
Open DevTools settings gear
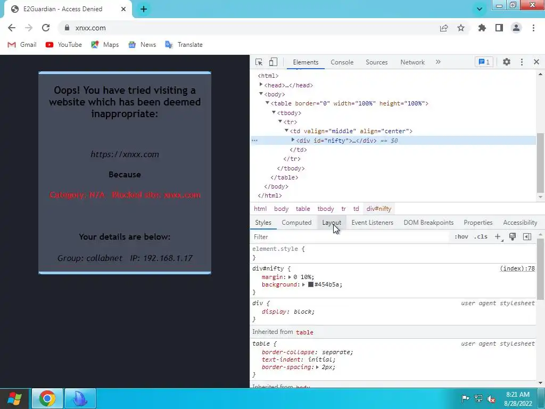point(507,62)
